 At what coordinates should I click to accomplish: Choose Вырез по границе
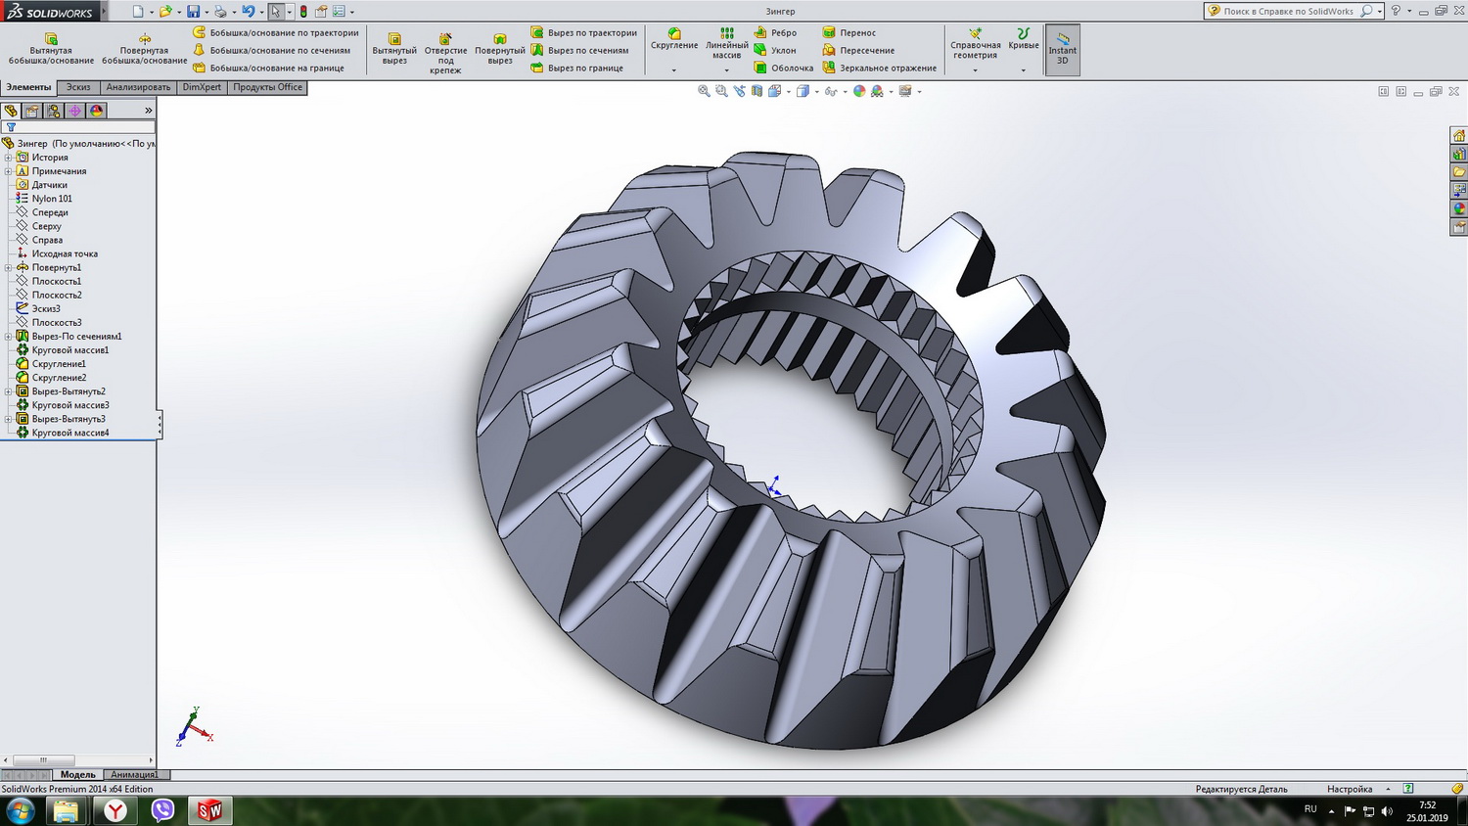point(576,68)
